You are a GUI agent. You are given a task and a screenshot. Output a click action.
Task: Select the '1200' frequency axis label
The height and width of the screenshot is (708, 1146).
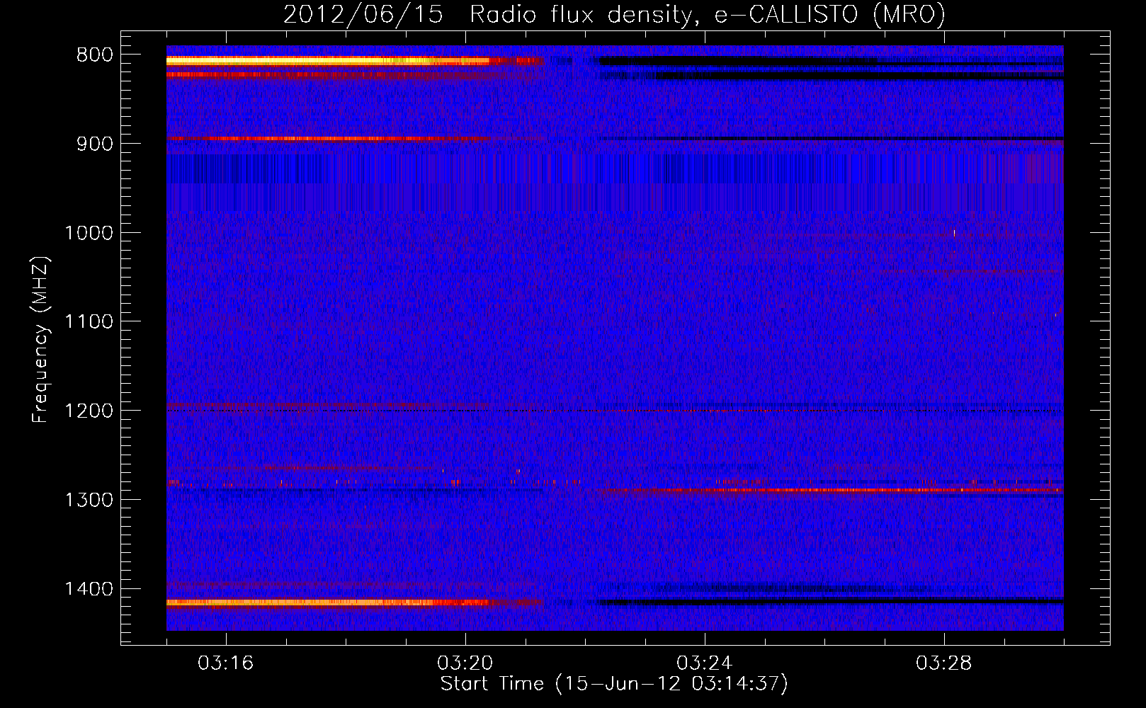point(89,411)
